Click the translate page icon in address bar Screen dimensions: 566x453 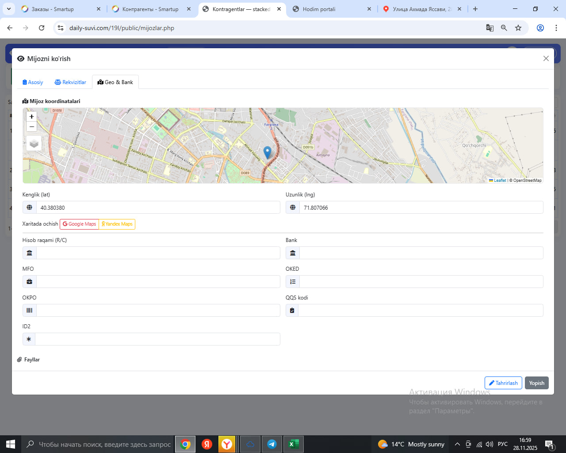tap(490, 28)
